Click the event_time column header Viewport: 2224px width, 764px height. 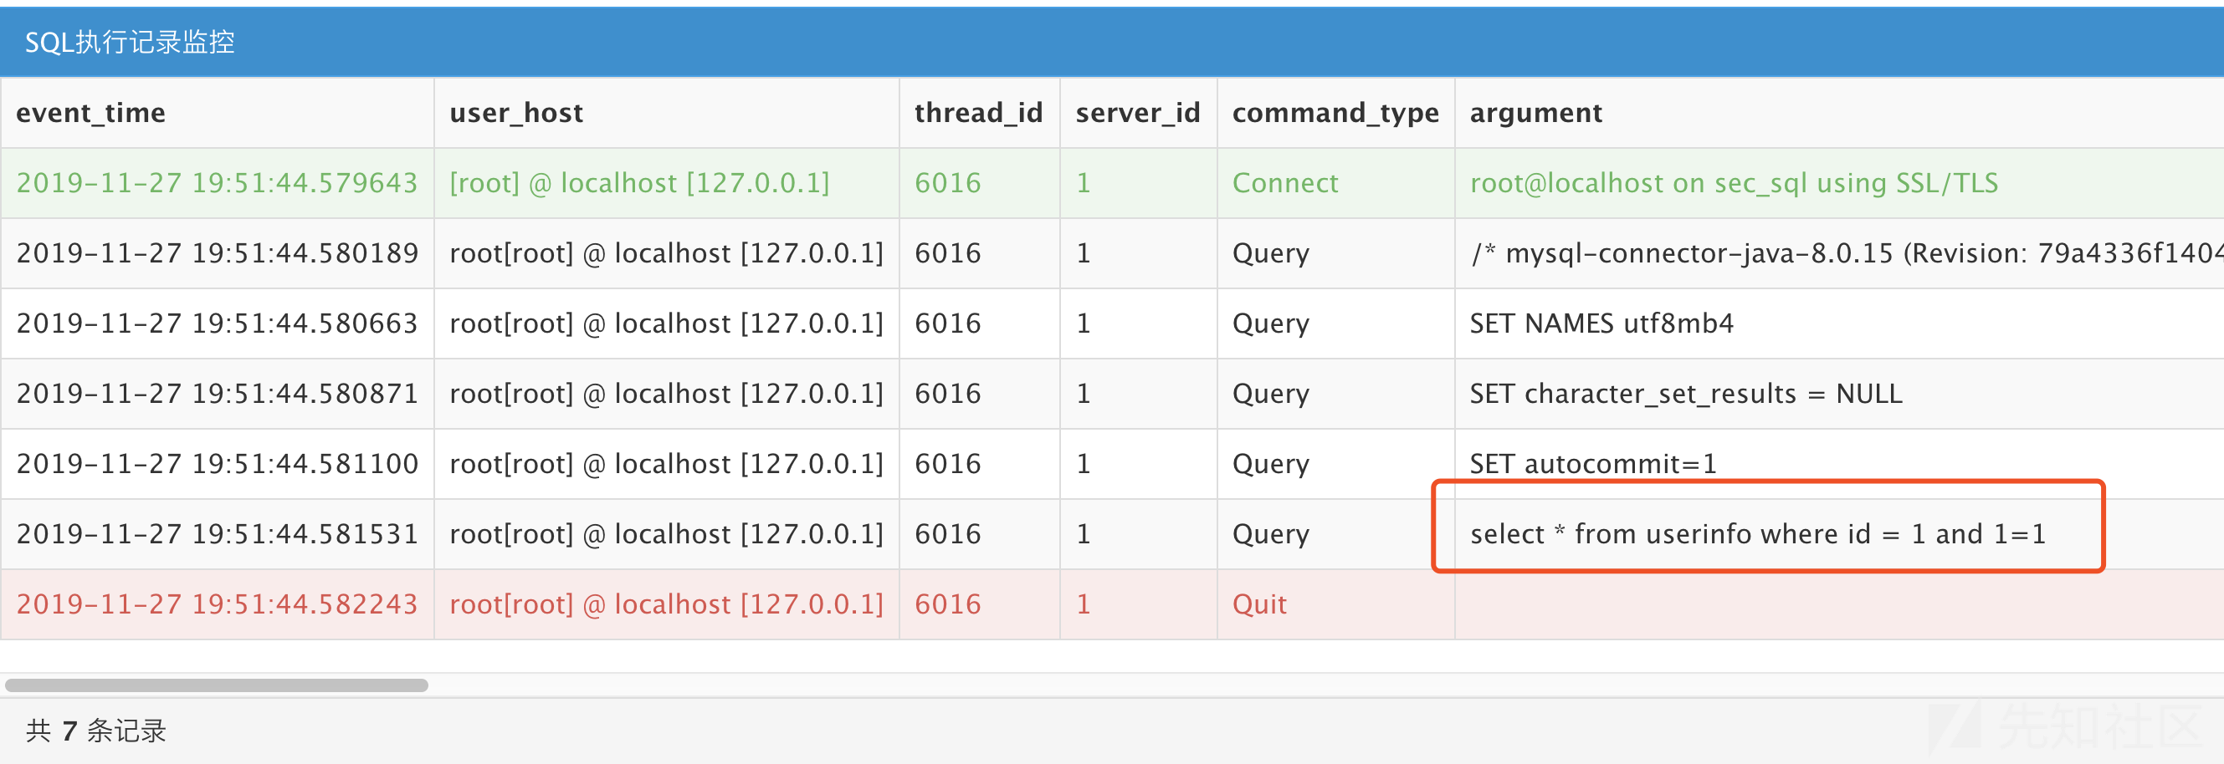[x=90, y=113]
